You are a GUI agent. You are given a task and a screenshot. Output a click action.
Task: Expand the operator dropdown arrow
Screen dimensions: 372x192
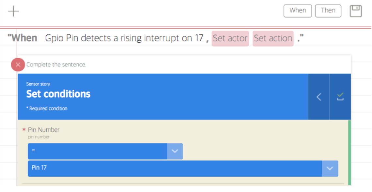pyautogui.click(x=175, y=151)
